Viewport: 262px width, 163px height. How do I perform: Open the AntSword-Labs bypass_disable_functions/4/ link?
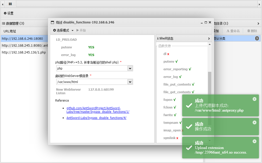tap(96, 118)
